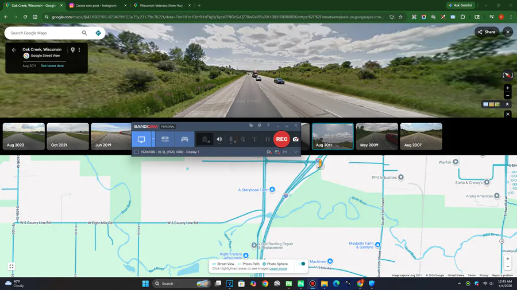
Task: Select the Aug 2011 Street View thumbnail
Action: [x=333, y=136]
